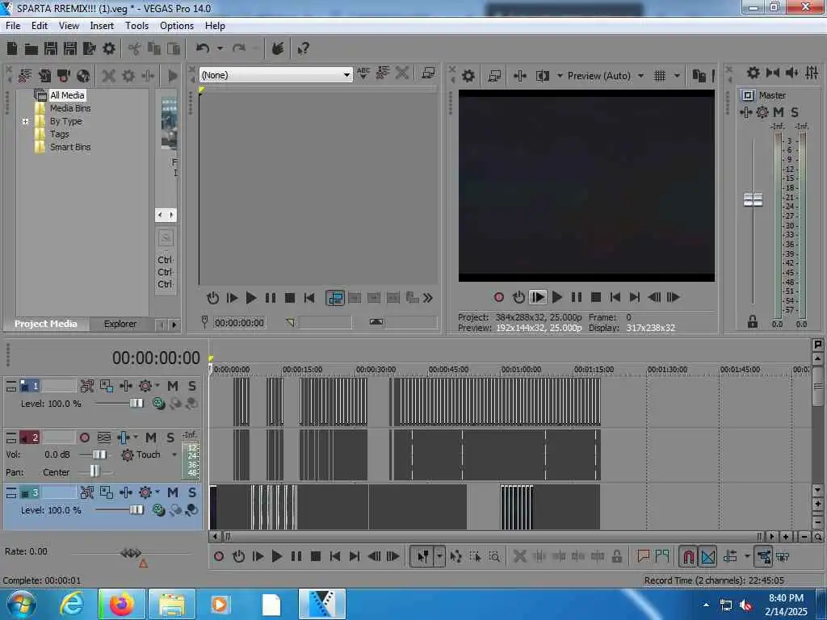Toggle Enable Snapping magnet button
This screenshot has width=827, height=620.
click(688, 556)
